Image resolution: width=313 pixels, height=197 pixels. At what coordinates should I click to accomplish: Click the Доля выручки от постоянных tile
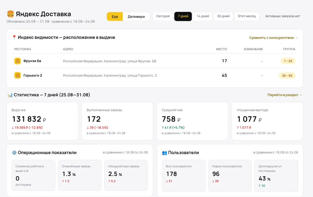pyautogui.click(x=276, y=176)
